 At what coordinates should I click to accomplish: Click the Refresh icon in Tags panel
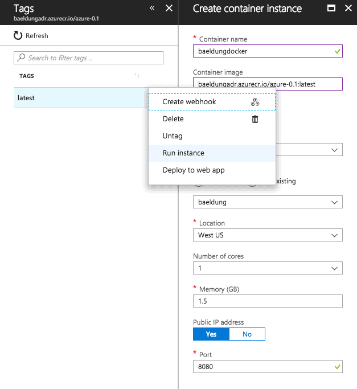(x=18, y=36)
